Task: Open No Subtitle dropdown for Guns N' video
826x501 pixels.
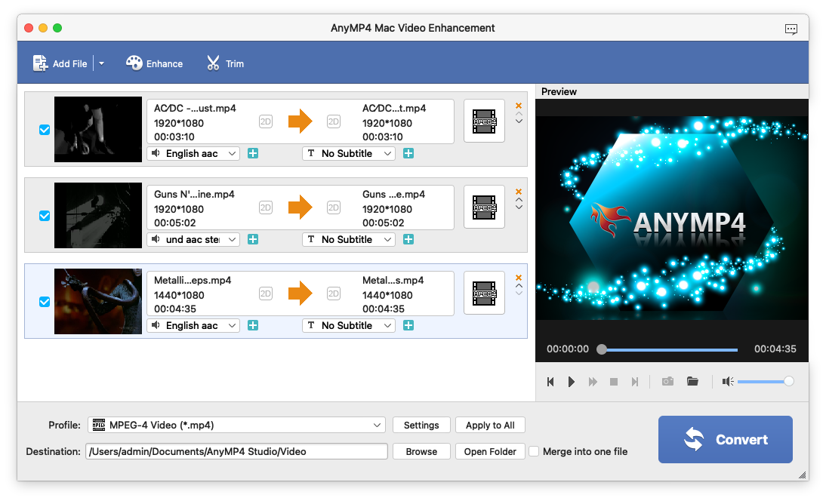Action: tap(349, 239)
